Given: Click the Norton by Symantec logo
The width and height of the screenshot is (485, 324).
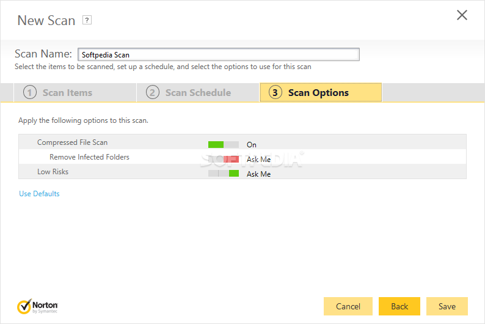Looking at the screenshot, I should [x=37, y=306].
